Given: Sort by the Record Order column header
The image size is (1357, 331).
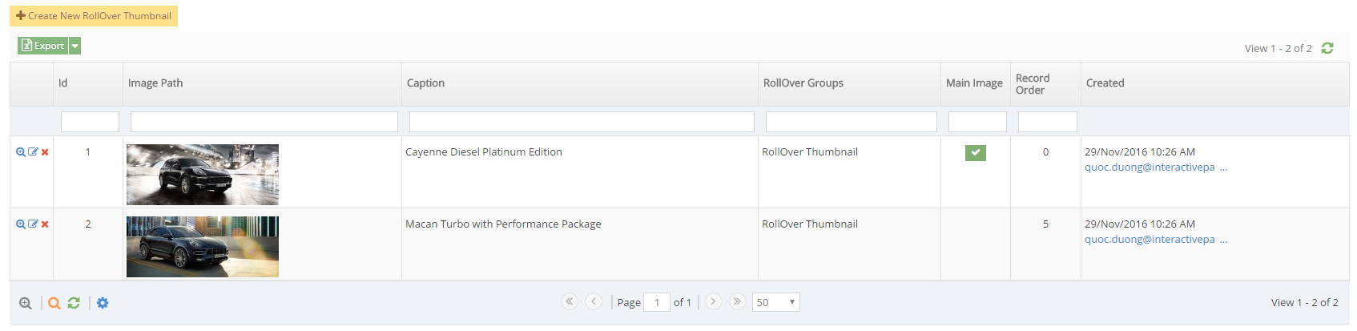Looking at the screenshot, I should click(1033, 84).
